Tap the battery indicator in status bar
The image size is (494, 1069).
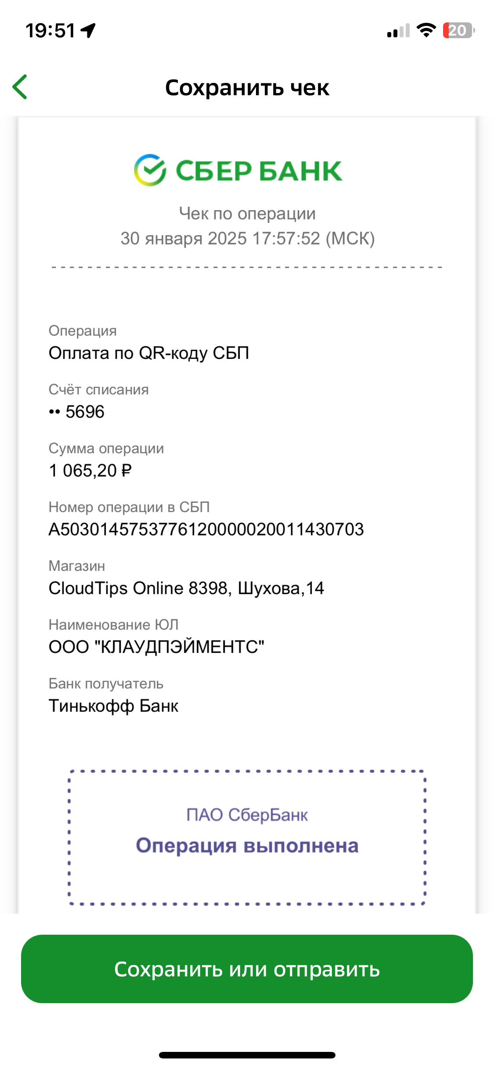click(459, 31)
